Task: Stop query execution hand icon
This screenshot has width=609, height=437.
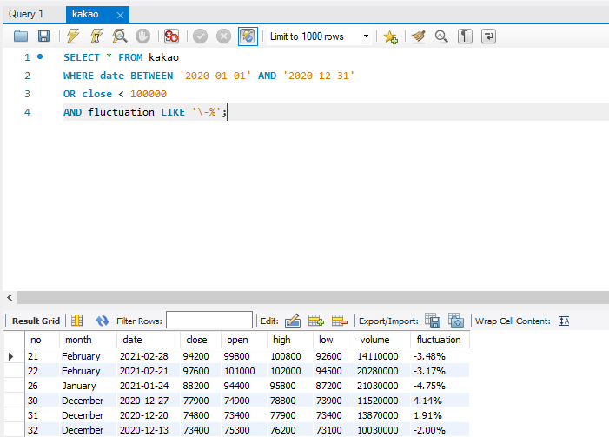Action: [142, 36]
